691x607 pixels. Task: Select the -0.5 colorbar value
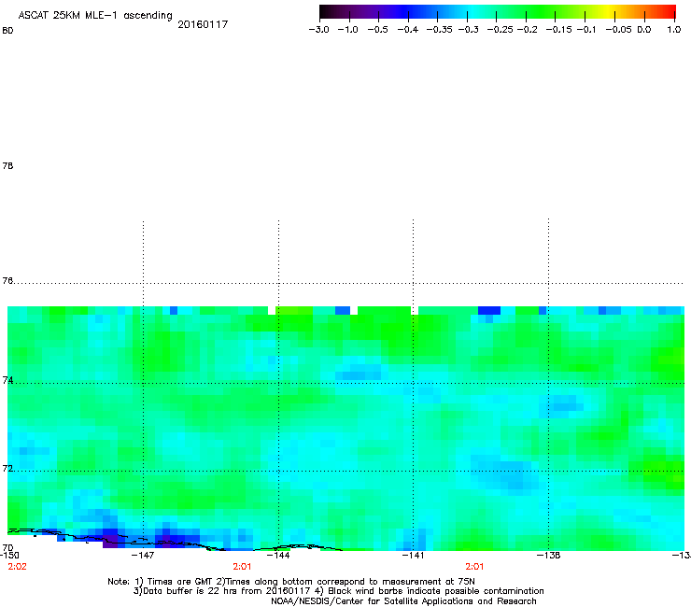[x=377, y=30]
